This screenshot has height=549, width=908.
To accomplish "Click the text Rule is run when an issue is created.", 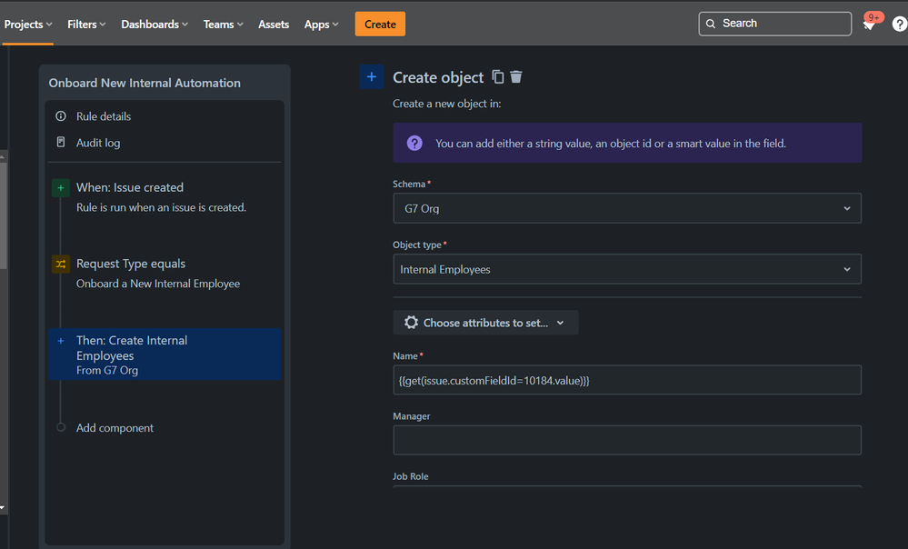I will tap(162, 207).
